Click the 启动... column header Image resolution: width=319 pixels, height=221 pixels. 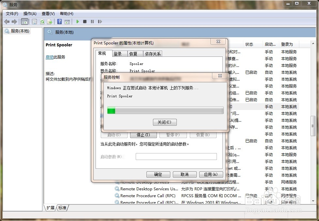270,44
